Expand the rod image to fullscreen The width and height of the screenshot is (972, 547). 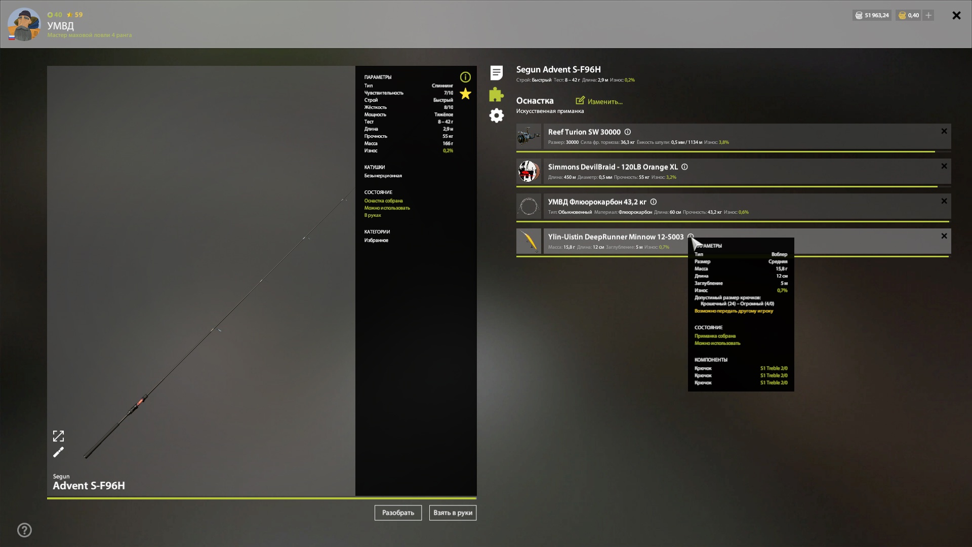[59, 436]
